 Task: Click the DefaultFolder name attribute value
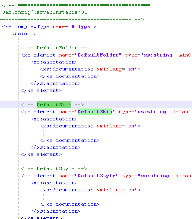(98, 55)
